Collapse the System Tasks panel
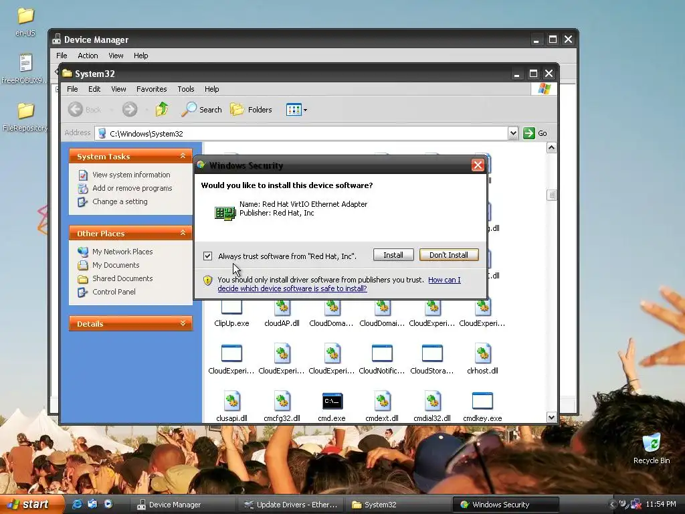Viewport: 685px width, 514px height. [x=183, y=156]
